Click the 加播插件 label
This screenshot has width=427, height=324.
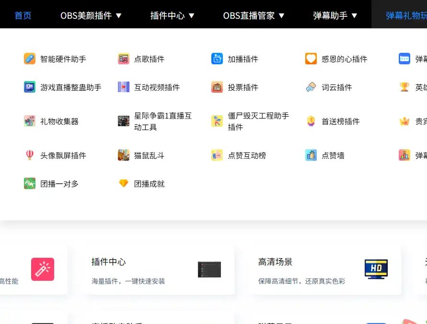point(243,59)
